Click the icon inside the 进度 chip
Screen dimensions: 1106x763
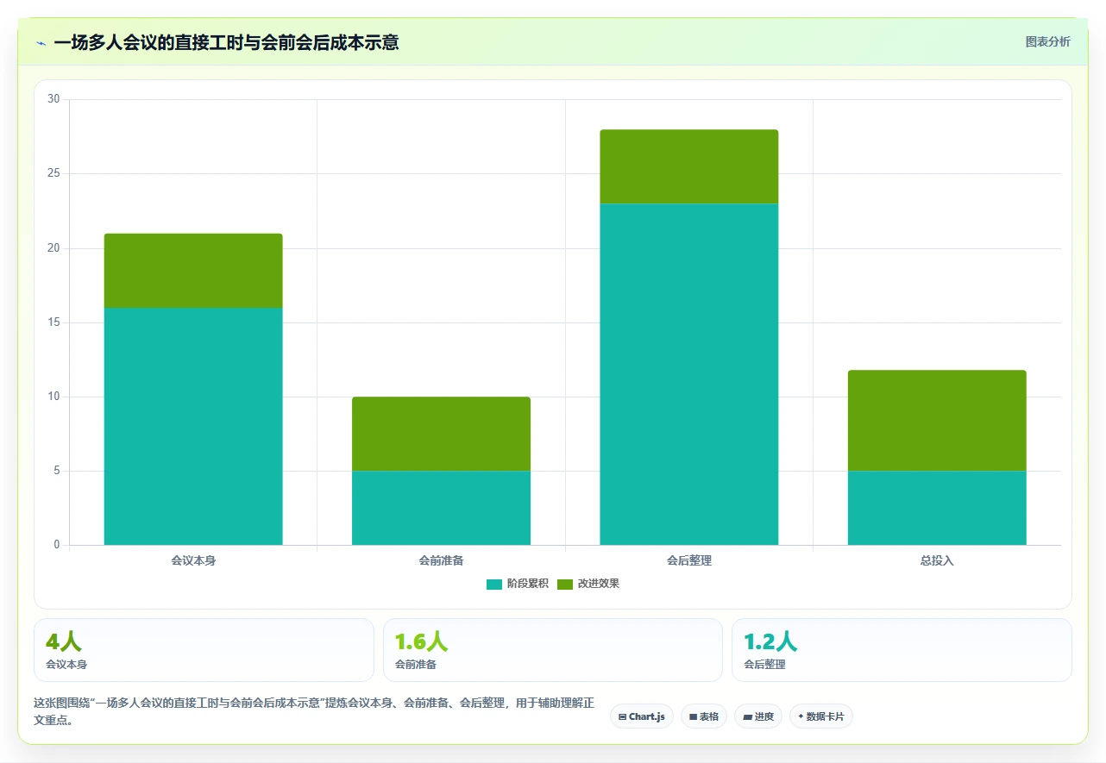click(747, 717)
